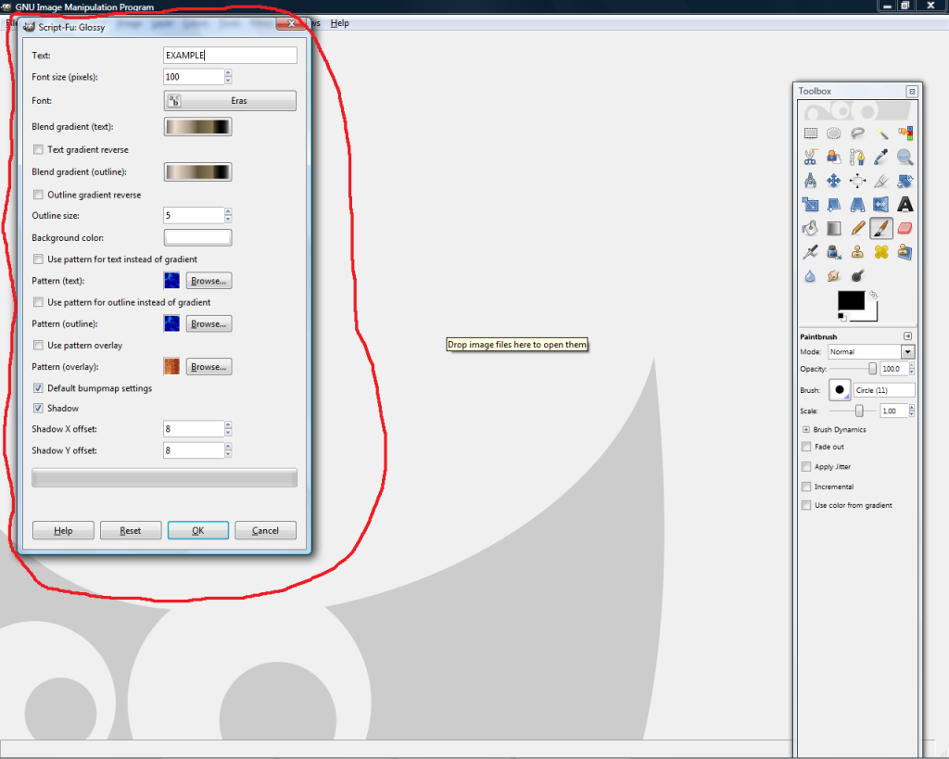Expand the Brush Dynamics section
This screenshot has width=949, height=759.
pyautogui.click(x=806, y=430)
